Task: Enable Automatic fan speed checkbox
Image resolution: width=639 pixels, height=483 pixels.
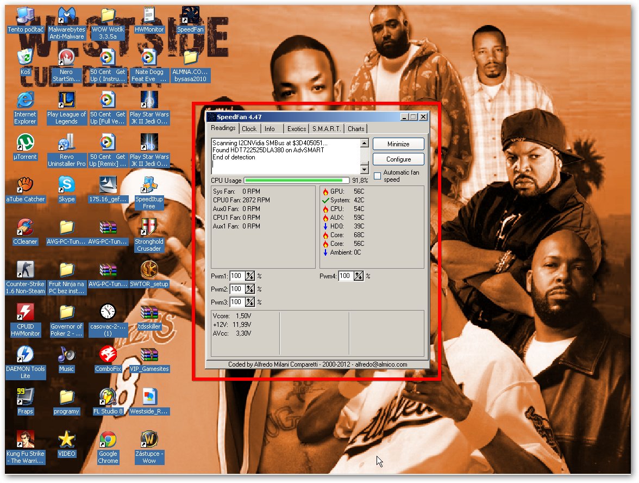Action: point(377,176)
